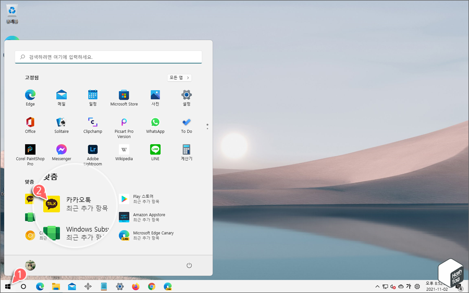Open the user account avatar menu
Screen dimensions: 469x293
[30, 265]
